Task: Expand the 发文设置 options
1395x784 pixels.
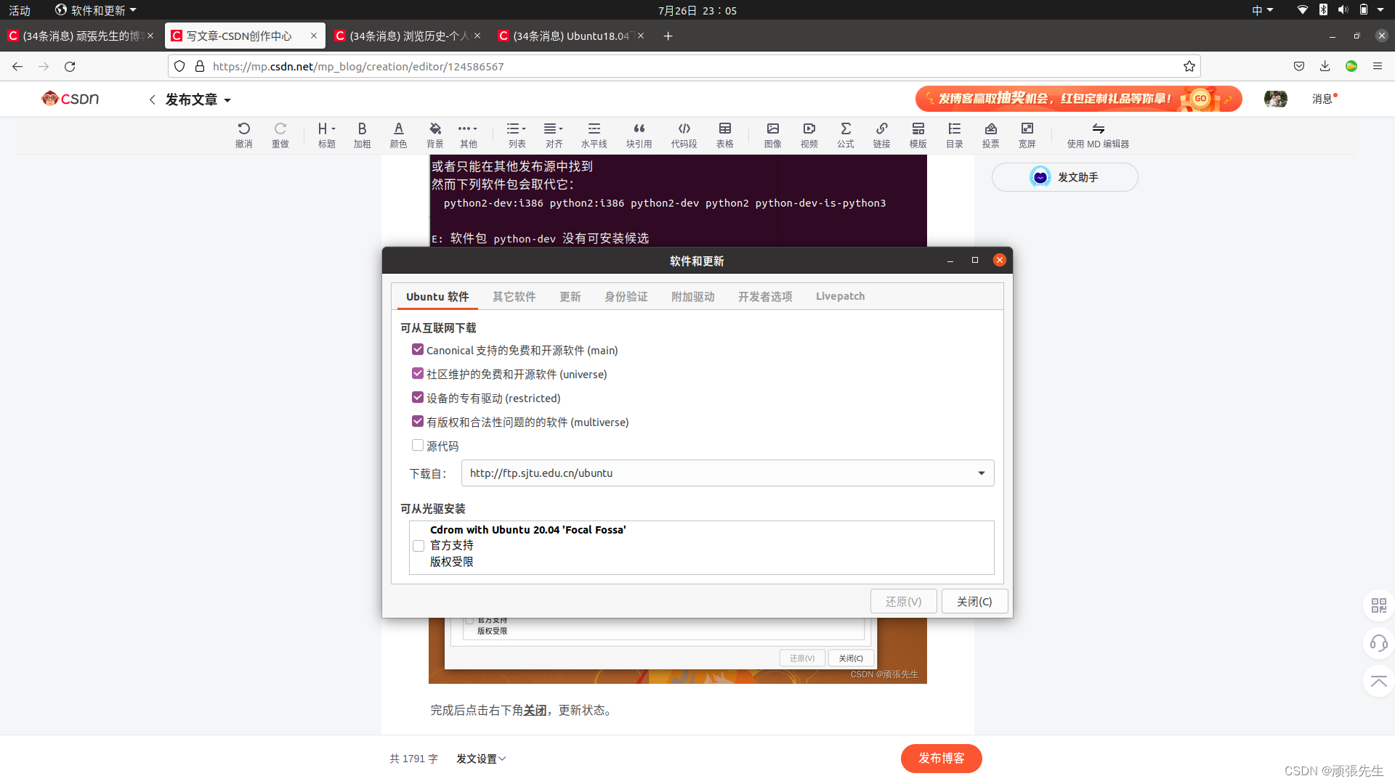Action: tap(480, 758)
